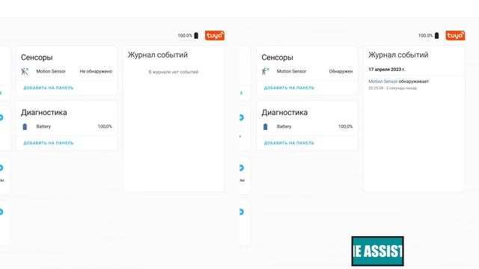
Task: Click Battery label in left Диагностика card
Action: coord(43,126)
